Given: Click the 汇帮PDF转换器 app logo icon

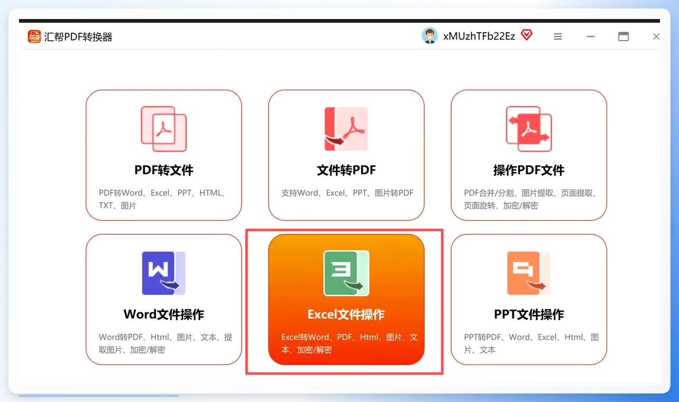Looking at the screenshot, I should 34,36.
